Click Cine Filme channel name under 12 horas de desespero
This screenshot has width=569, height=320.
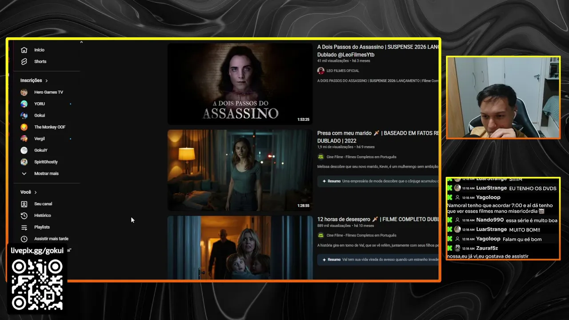(361, 235)
